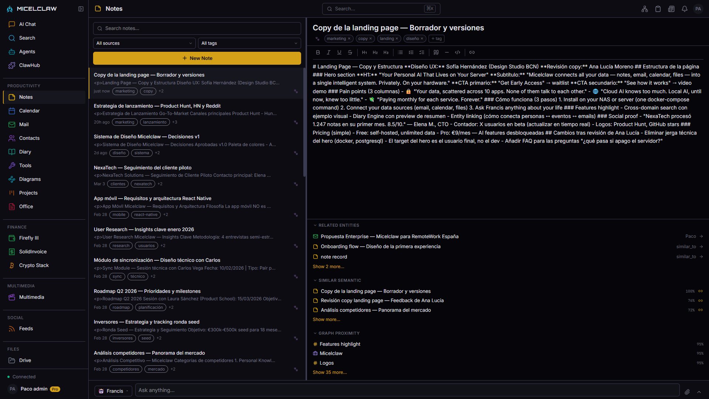This screenshot has width=709, height=399.
Task: Insert a code block in the editor
Action: pyautogui.click(x=457, y=52)
